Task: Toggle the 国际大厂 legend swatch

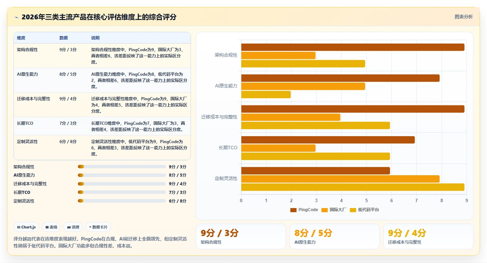Action: tap(324, 210)
